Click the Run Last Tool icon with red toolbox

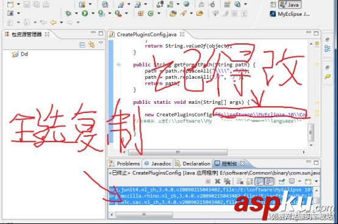pyautogui.click(x=118, y=13)
